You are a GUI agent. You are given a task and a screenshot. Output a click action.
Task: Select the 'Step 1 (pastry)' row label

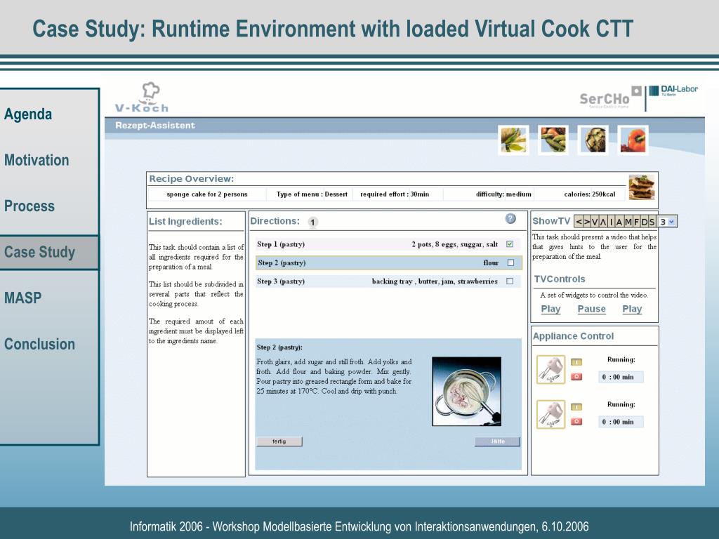tap(281, 244)
